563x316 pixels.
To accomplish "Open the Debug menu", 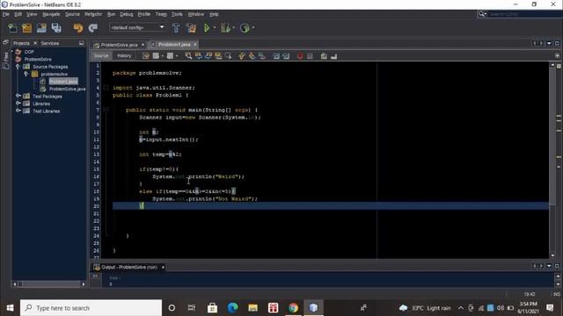I will (x=127, y=14).
